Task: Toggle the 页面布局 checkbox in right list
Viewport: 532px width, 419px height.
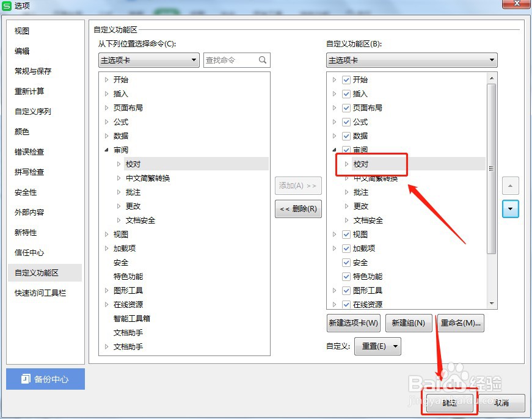Action: point(346,108)
